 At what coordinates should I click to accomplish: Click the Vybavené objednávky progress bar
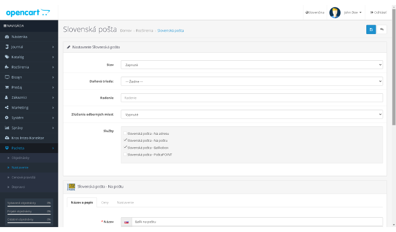tap(29, 206)
